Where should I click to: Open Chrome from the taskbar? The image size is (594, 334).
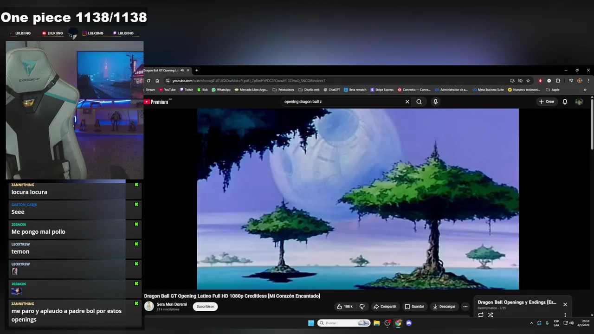398,323
